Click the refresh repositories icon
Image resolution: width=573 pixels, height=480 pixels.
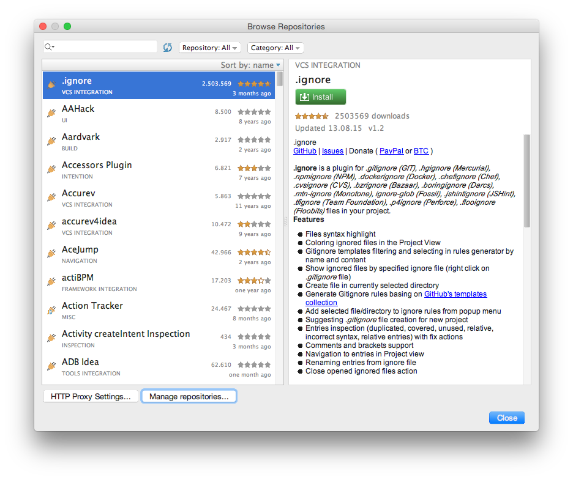pyautogui.click(x=167, y=47)
